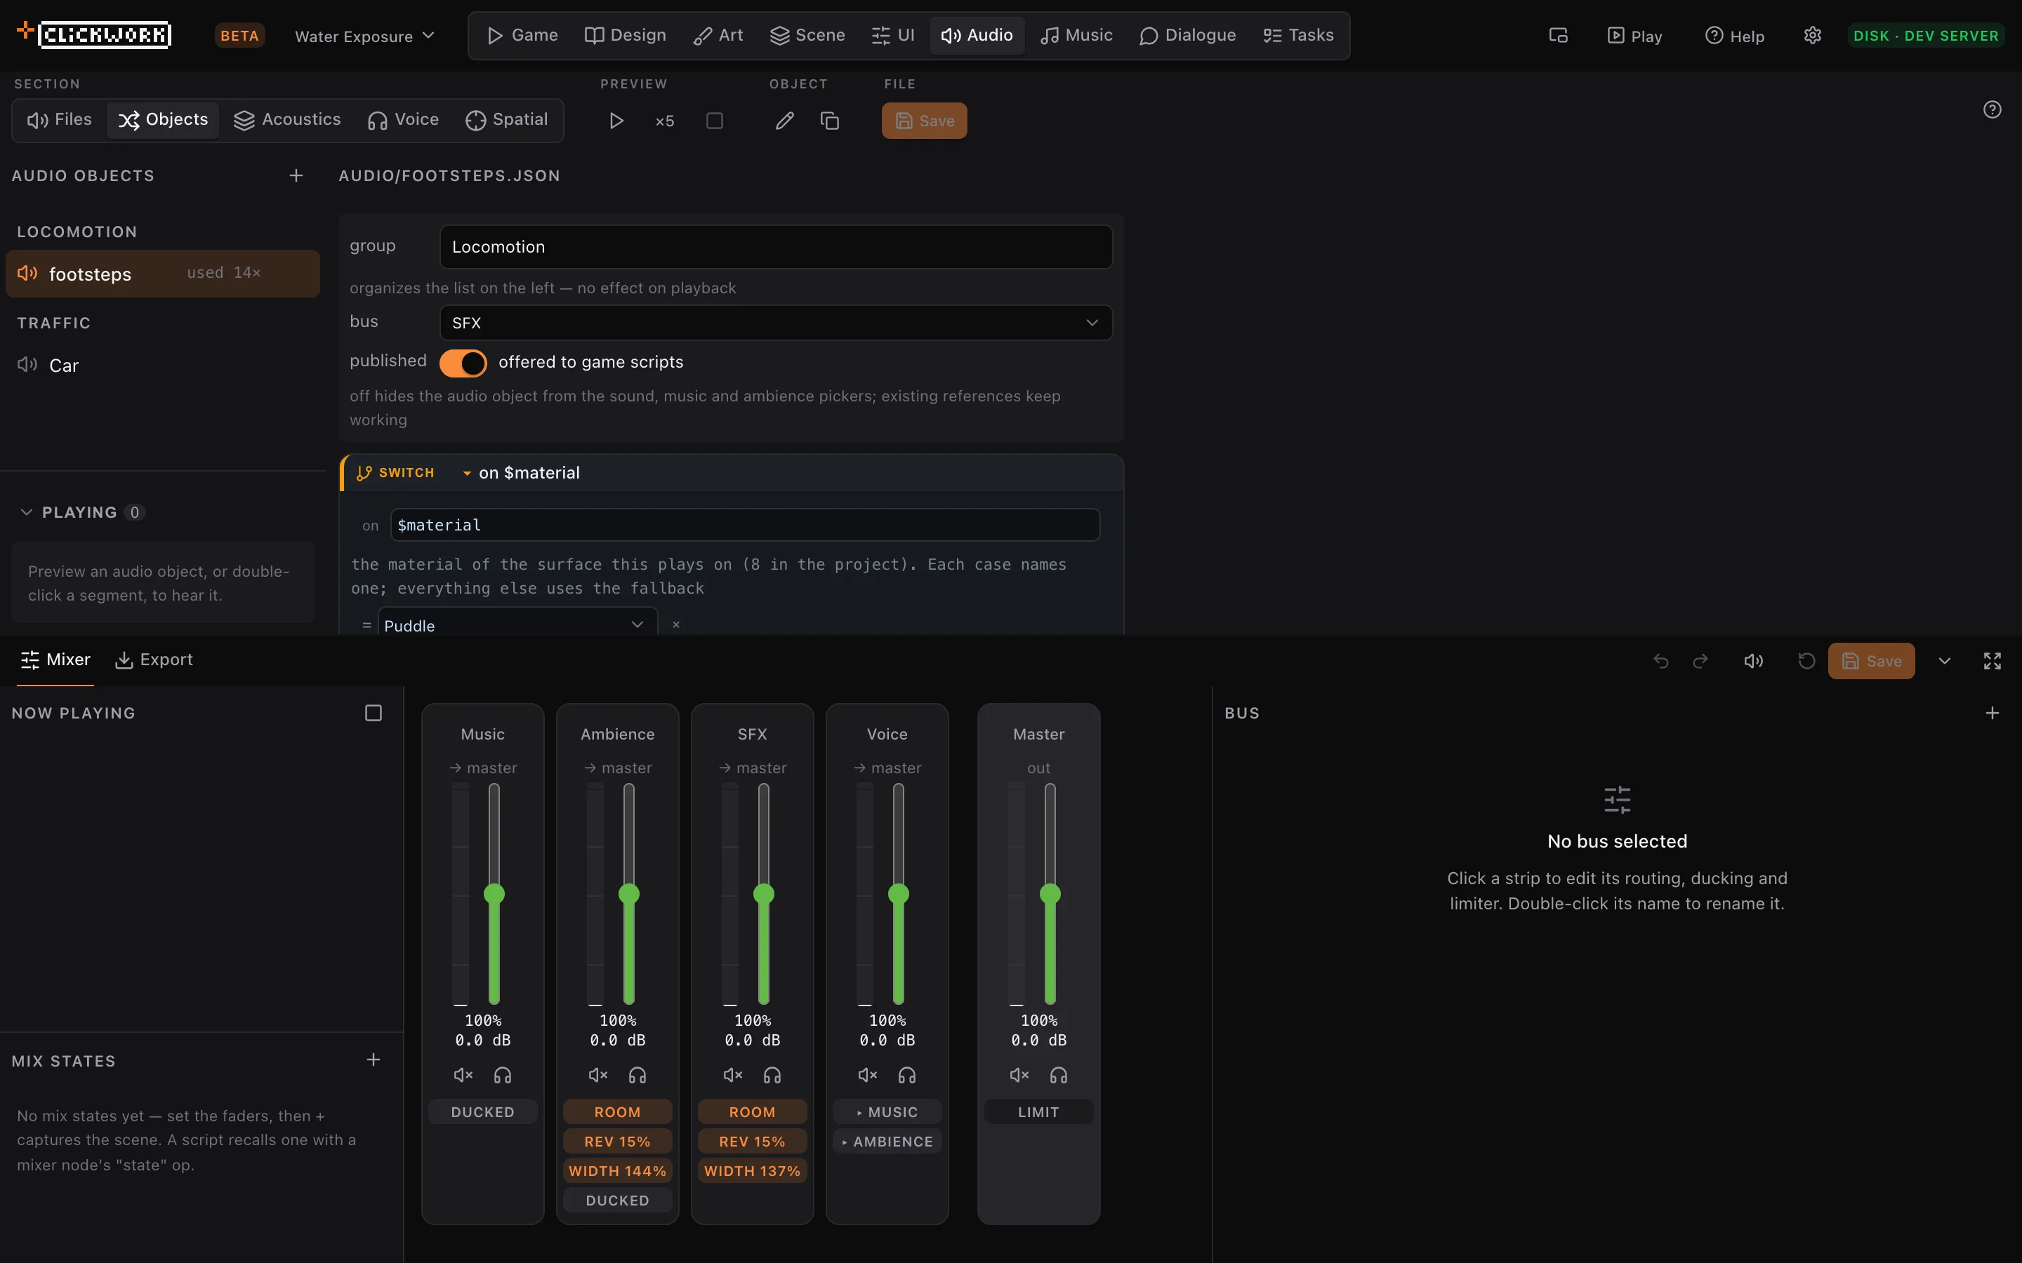This screenshot has height=1263, width=2022.
Task: Click the x5 preview repeat button
Action: pyautogui.click(x=665, y=121)
